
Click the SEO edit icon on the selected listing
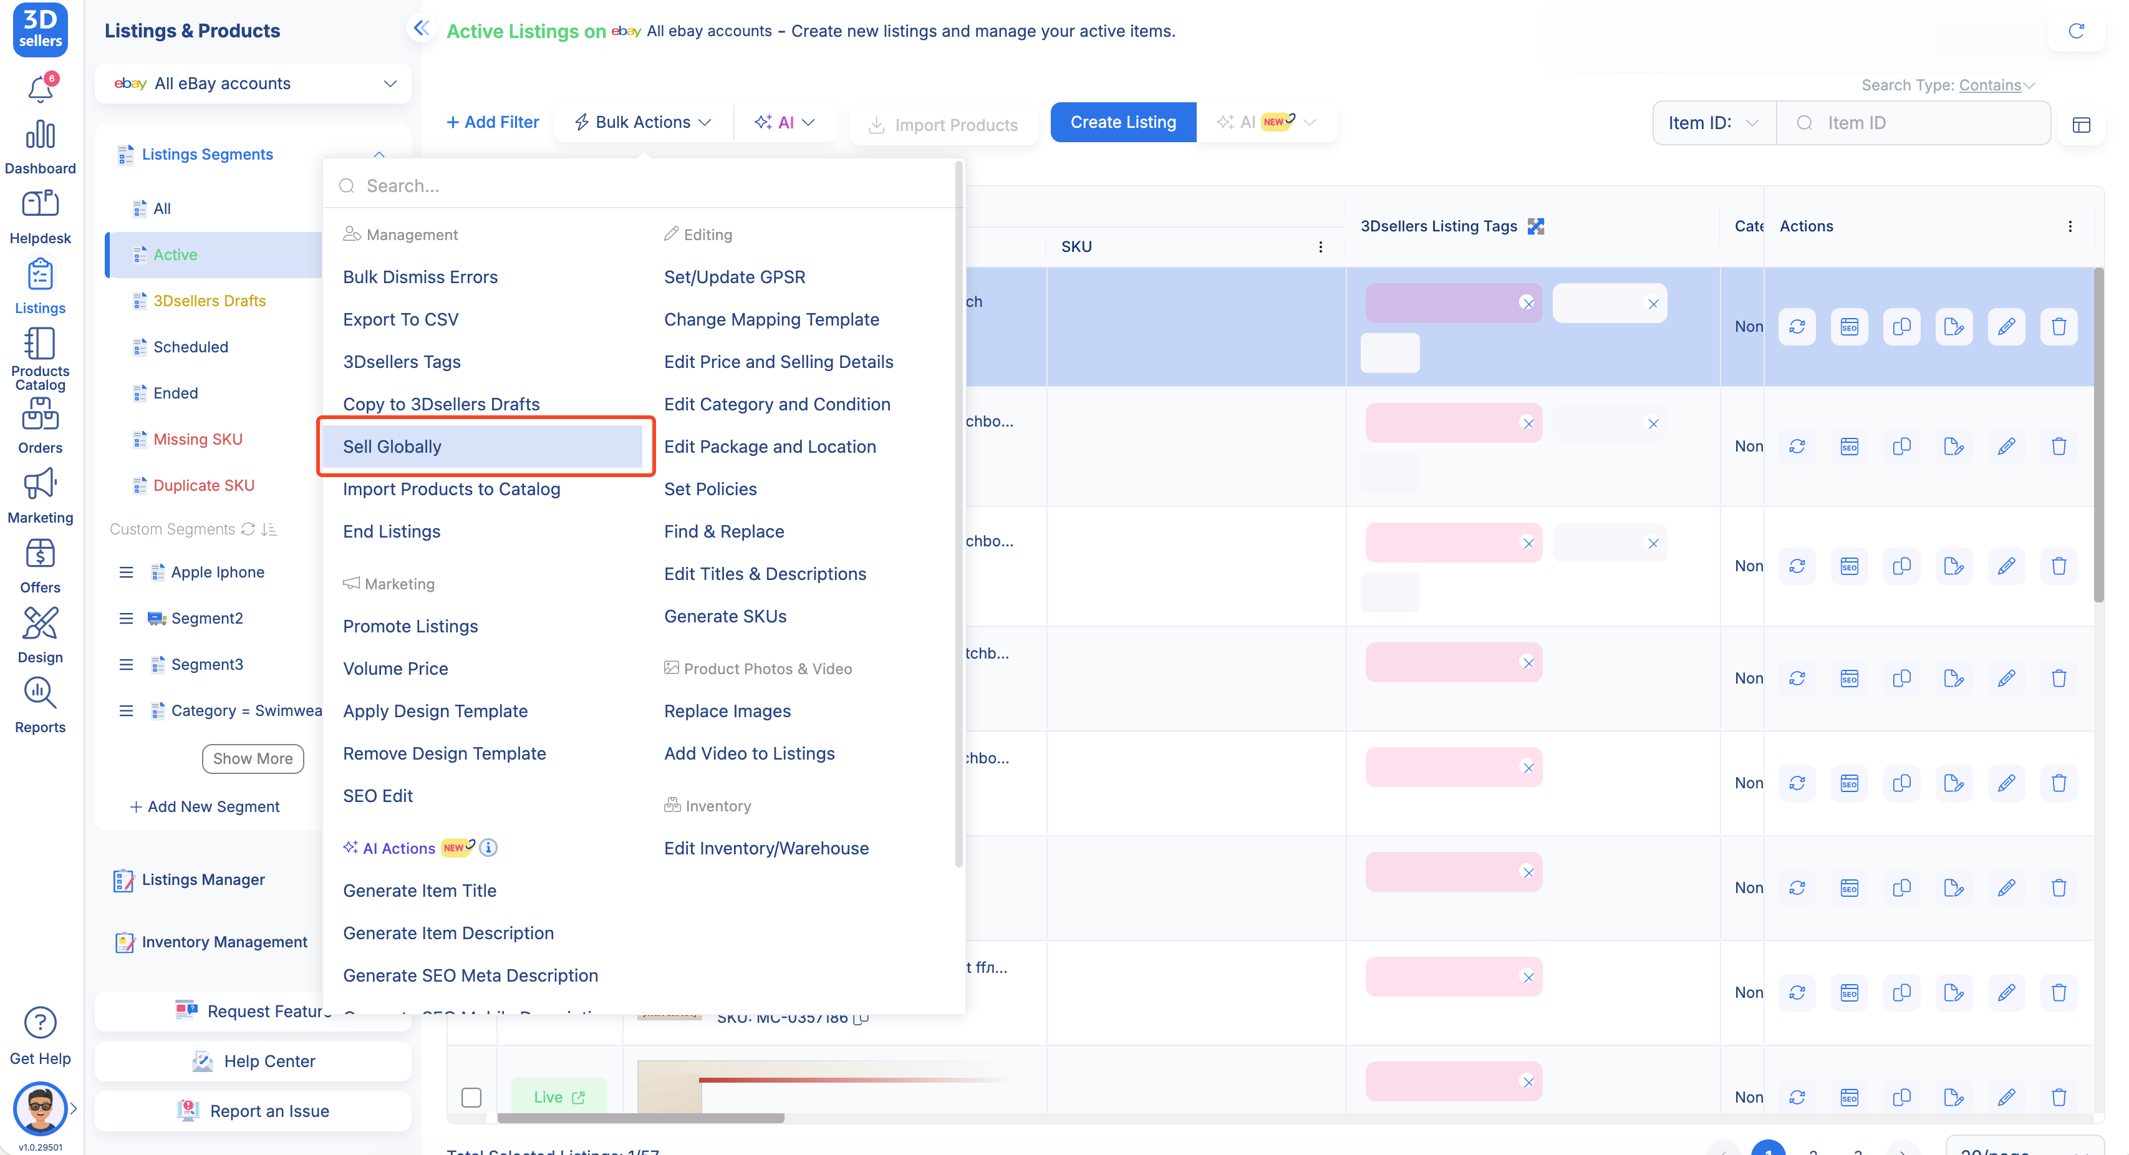click(1850, 326)
